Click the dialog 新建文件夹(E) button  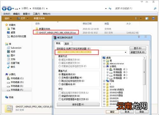(138, 52)
